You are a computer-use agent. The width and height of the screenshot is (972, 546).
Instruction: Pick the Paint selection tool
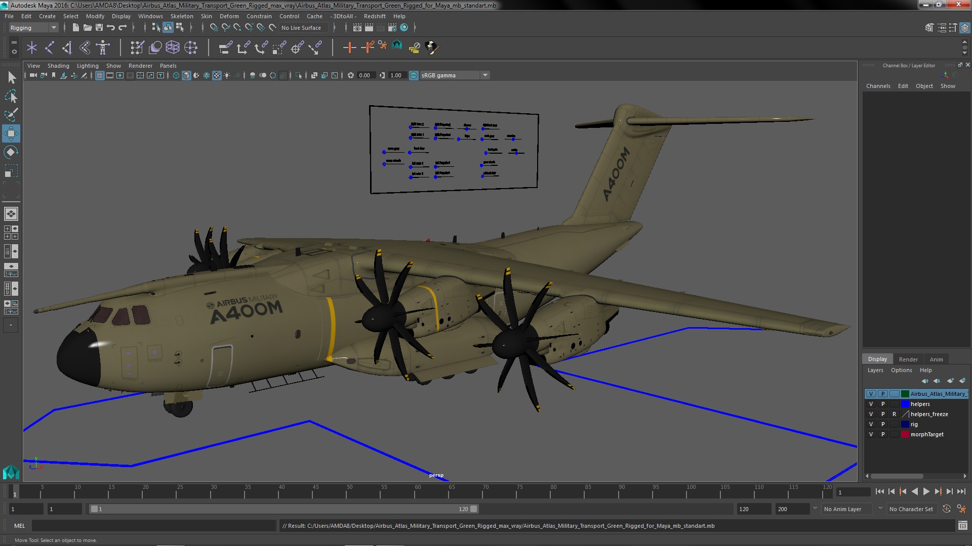[x=11, y=115]
